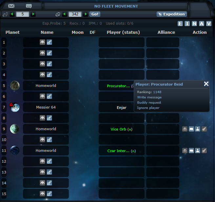
Task: Click the system number field showing 342
Action: click(x=75, y=14)
